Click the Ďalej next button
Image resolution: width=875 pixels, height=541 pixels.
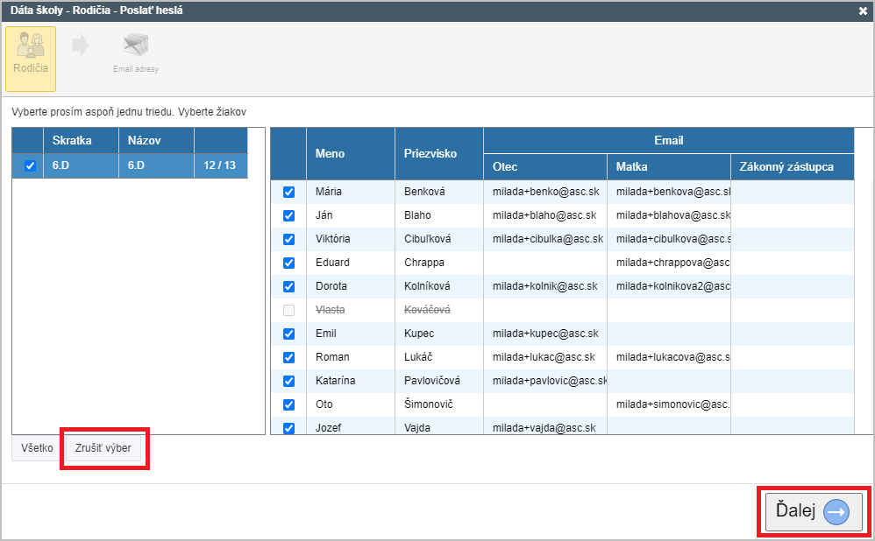[813, 511]
